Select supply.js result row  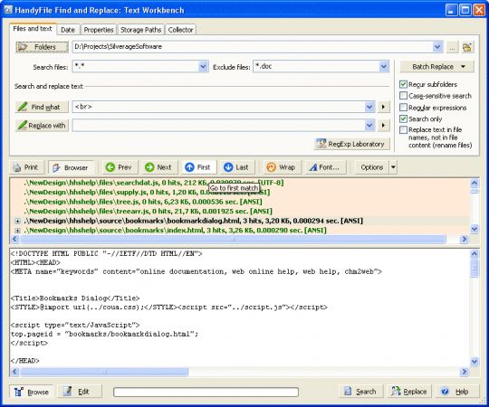tap(147, 193)
